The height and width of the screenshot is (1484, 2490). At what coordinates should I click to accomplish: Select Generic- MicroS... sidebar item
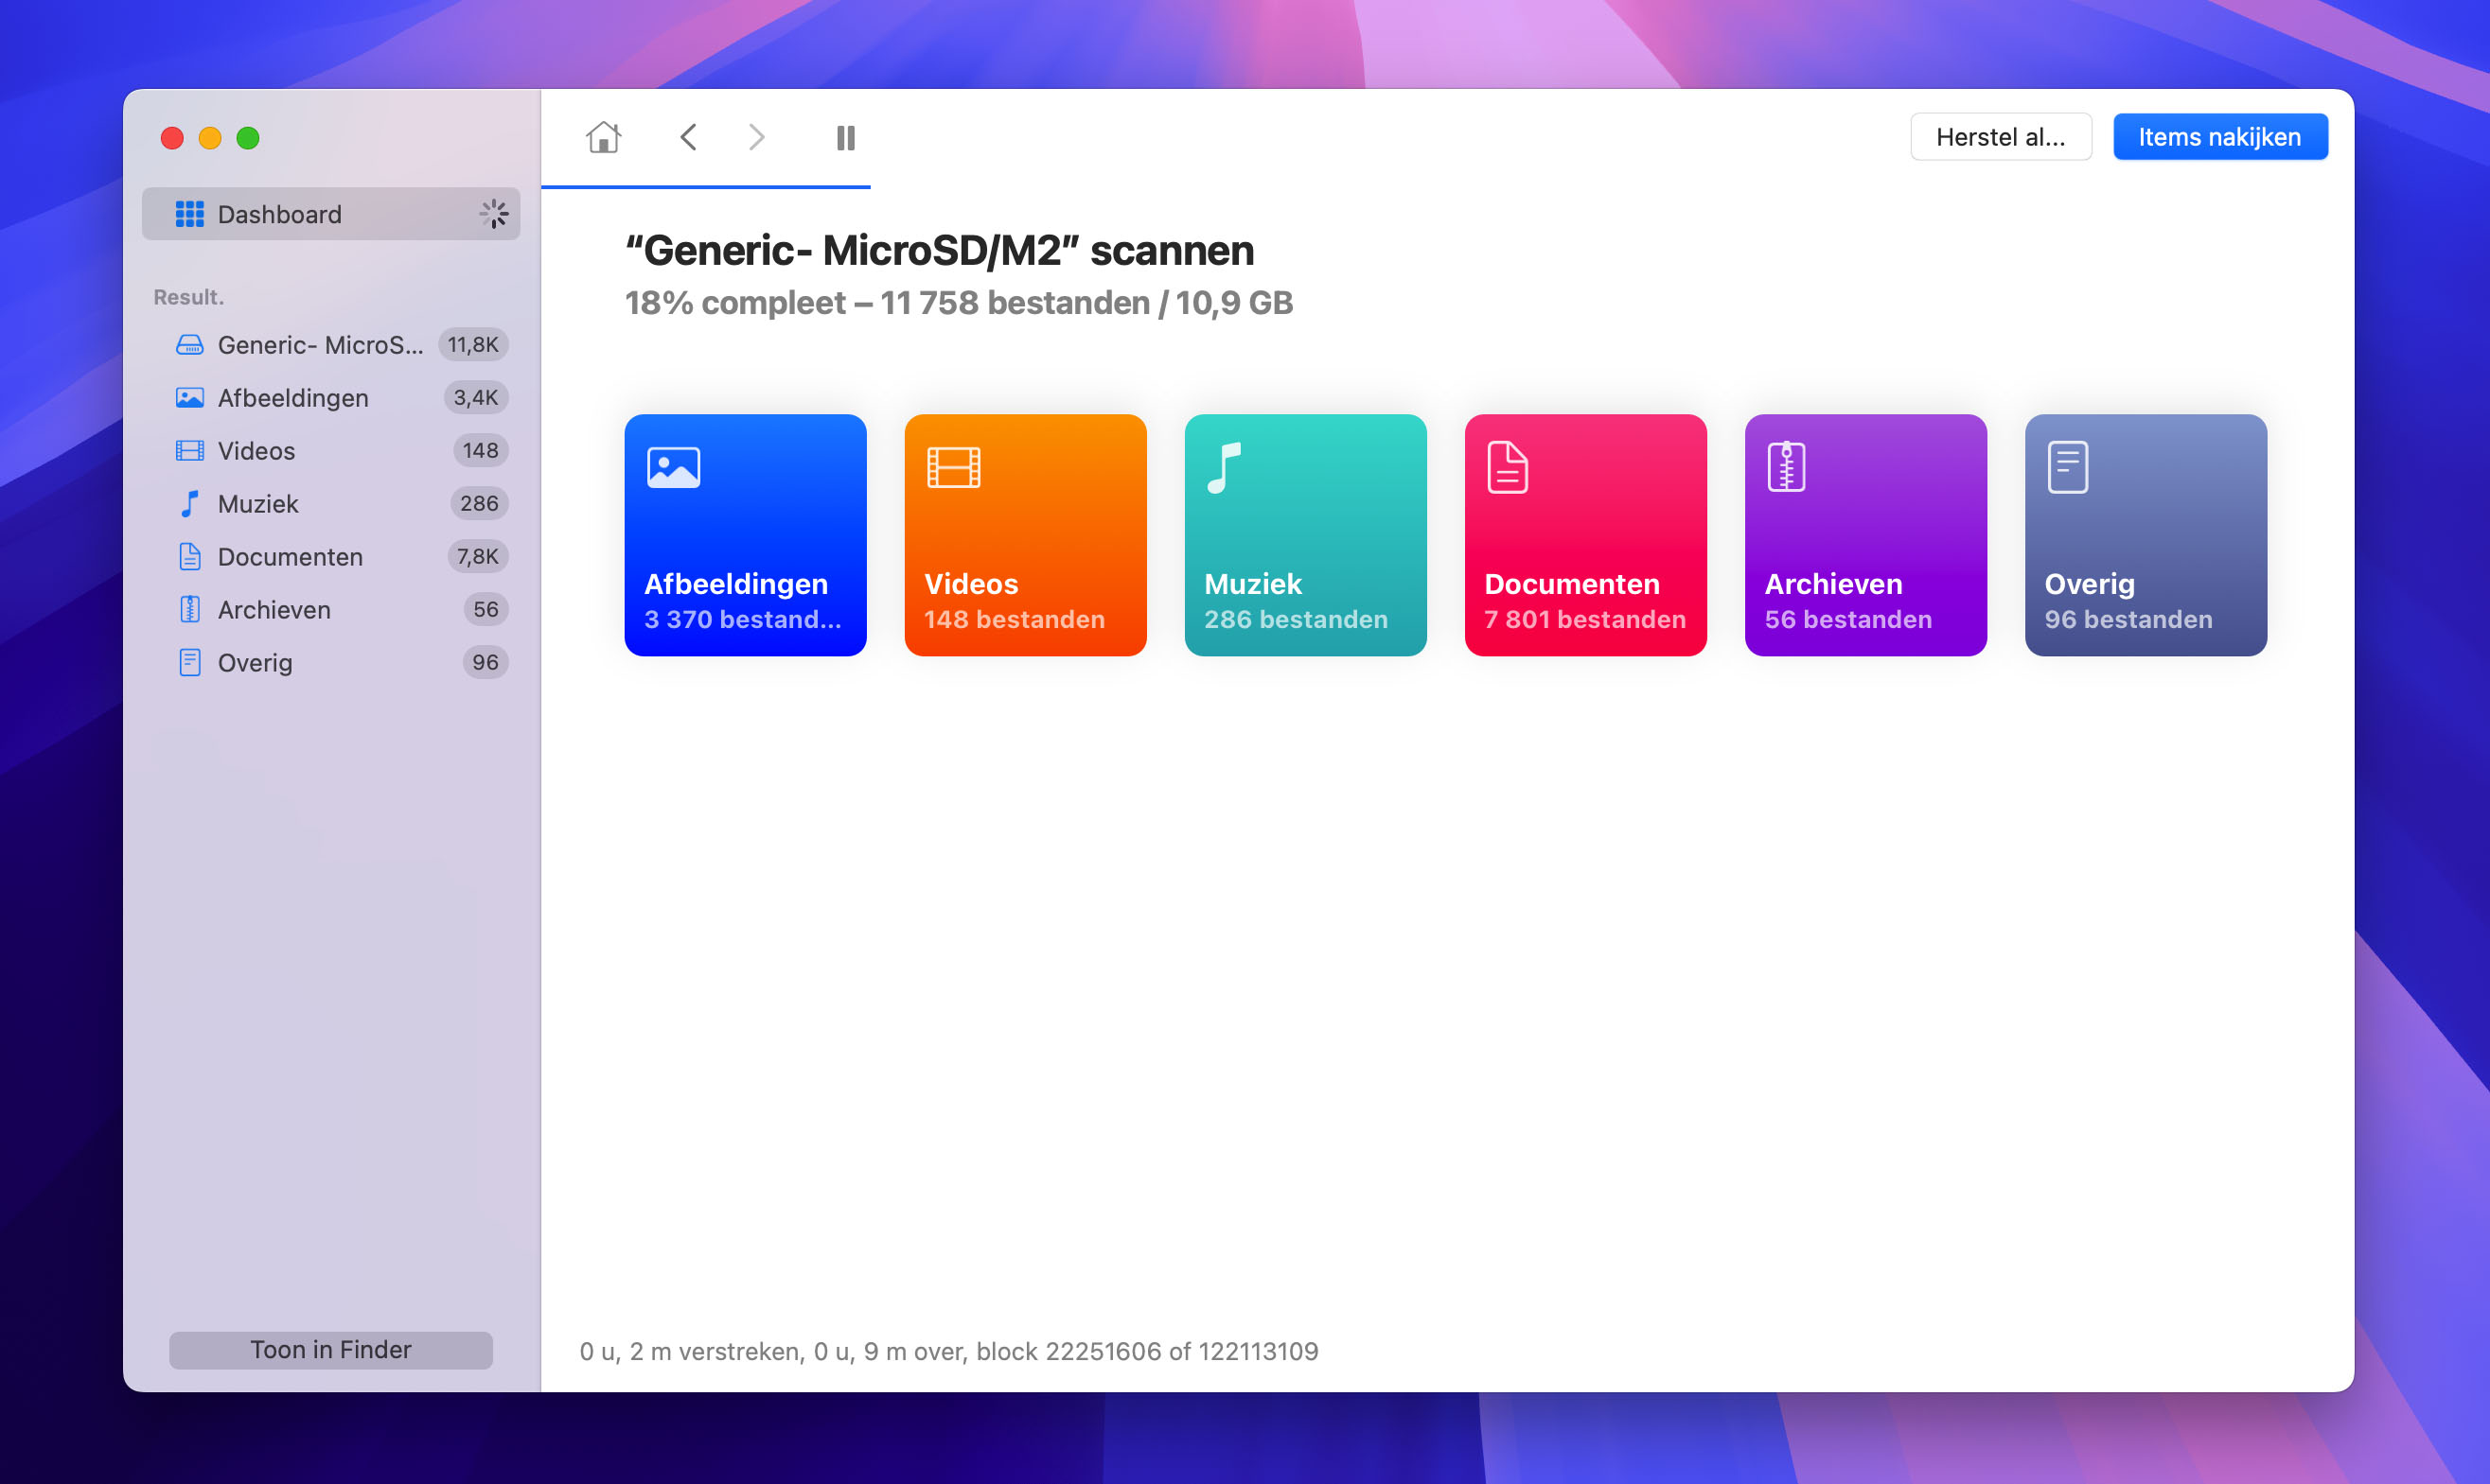pyautogui.click(x=331, y=345)
